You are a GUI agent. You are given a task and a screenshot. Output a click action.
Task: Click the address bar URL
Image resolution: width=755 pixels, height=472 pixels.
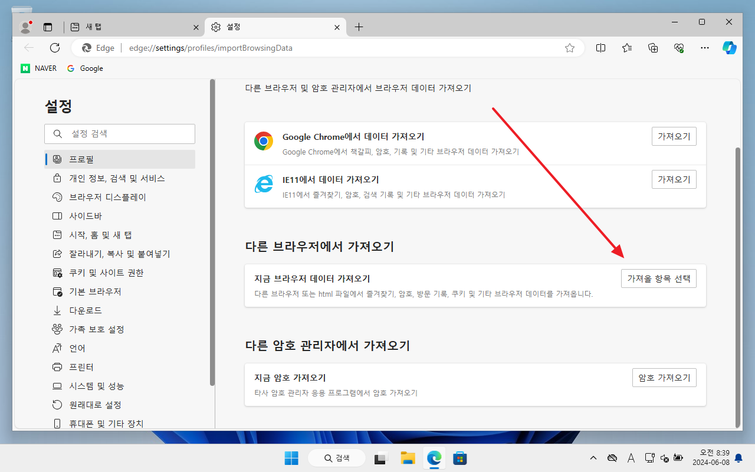click(x=211, y=48)
